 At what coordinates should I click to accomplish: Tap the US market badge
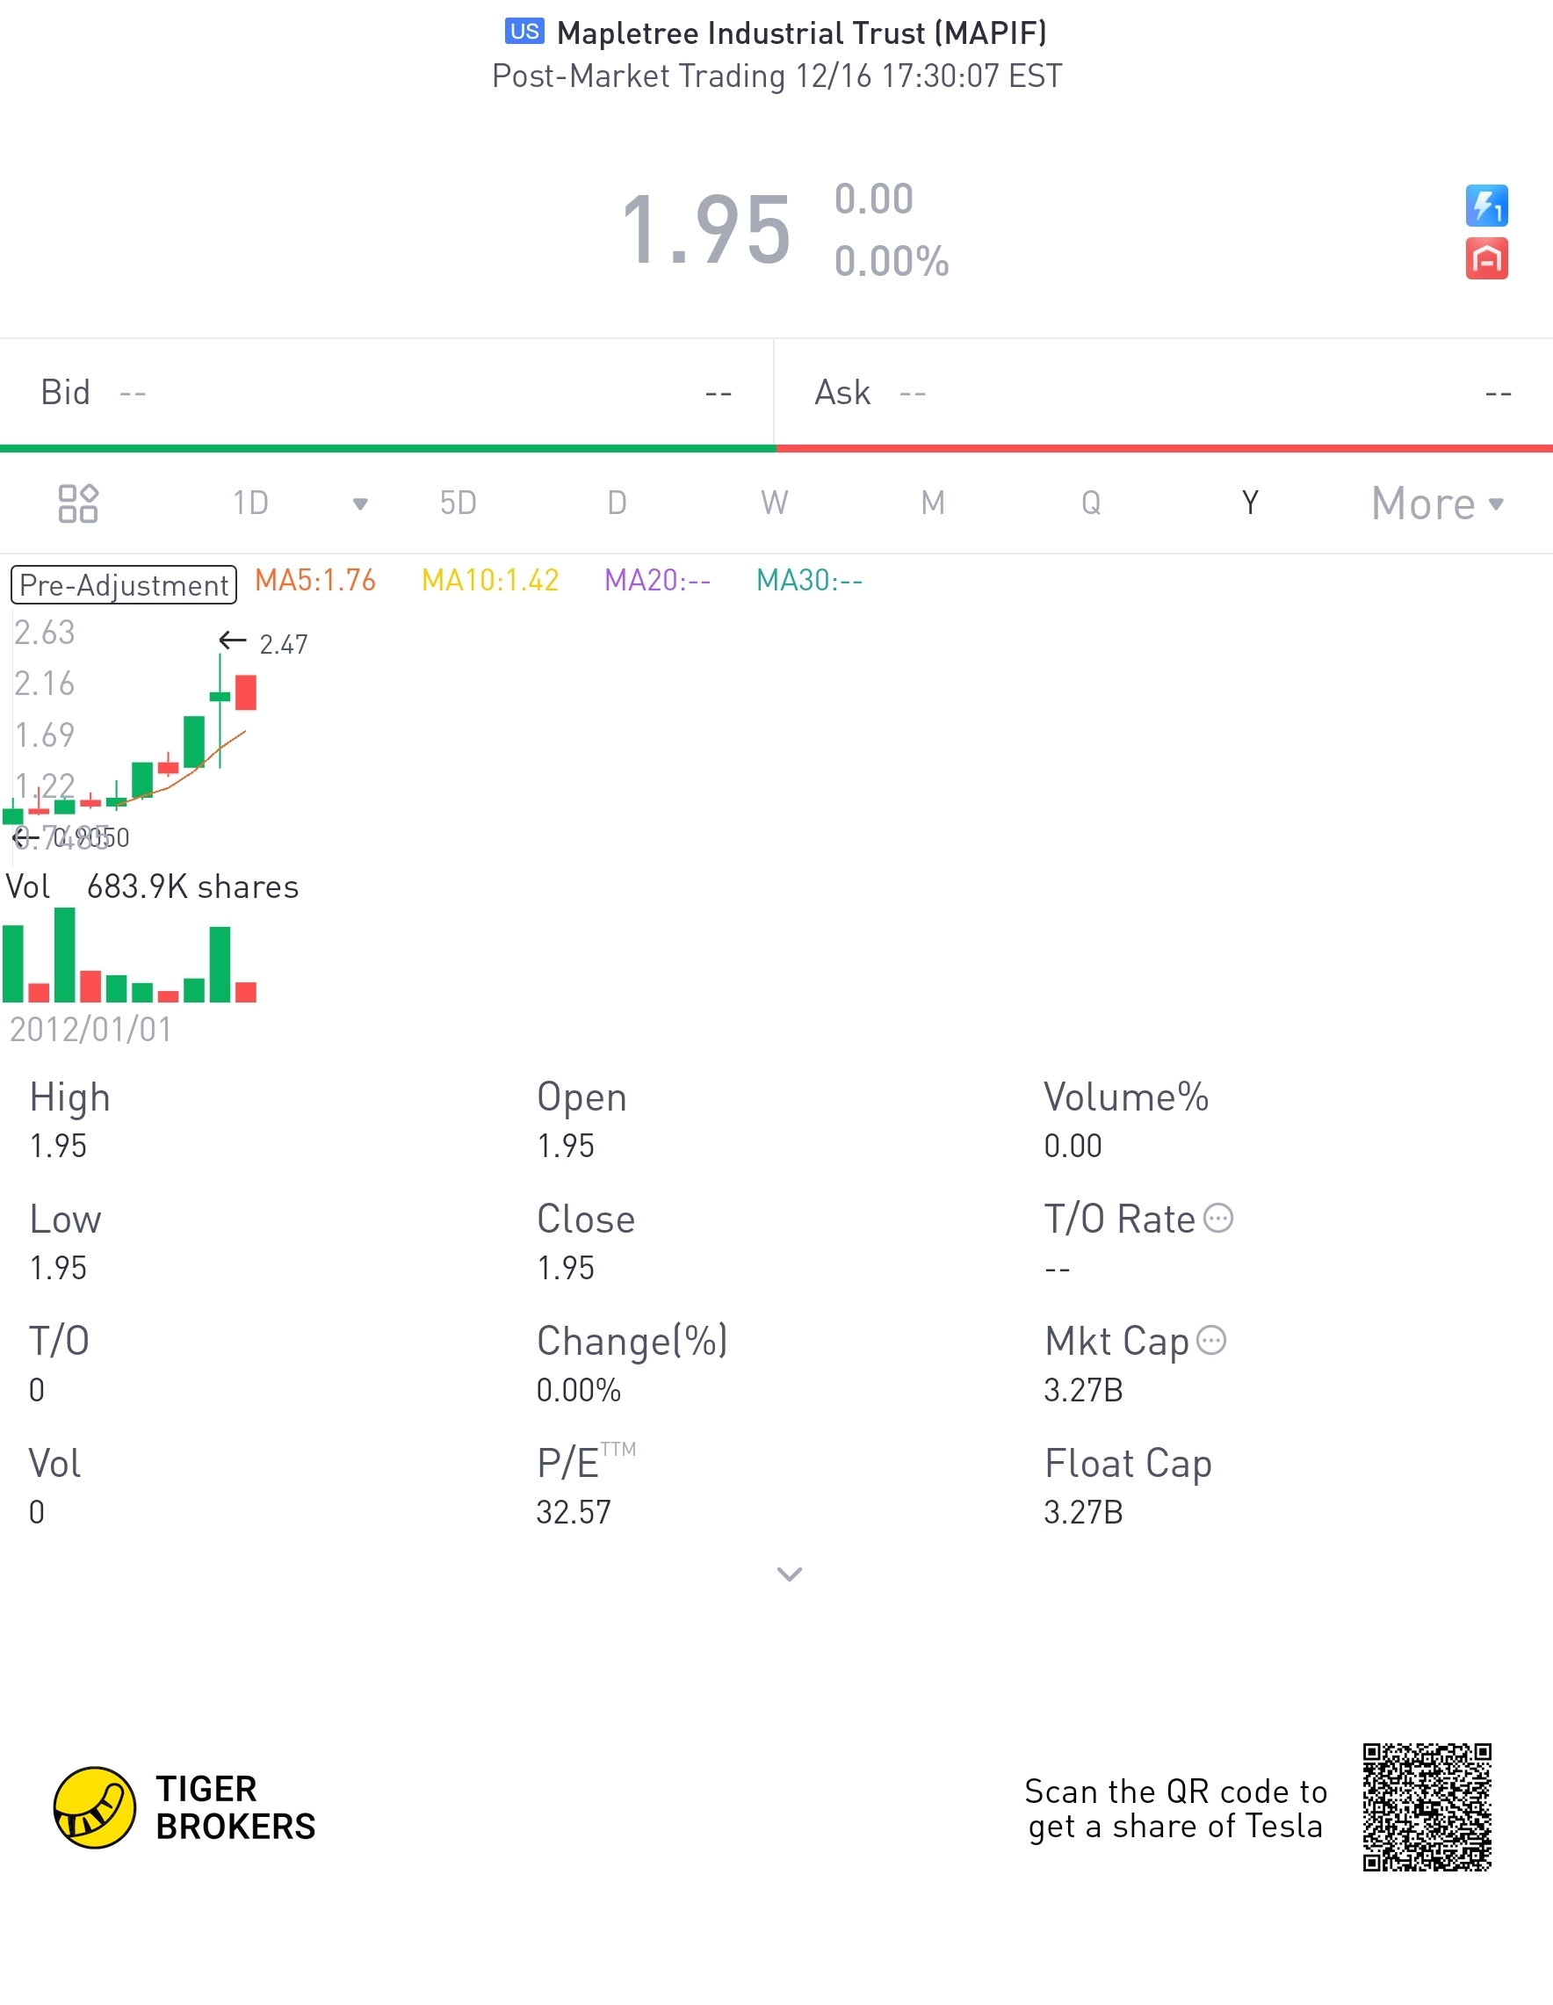tap(525, 32)
